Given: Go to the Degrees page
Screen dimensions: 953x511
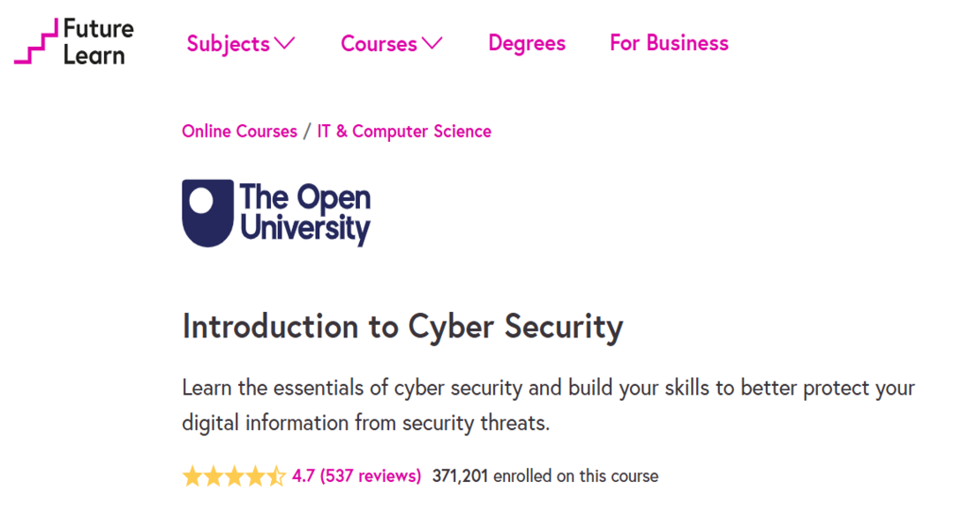Looking at the screenshot, I should point(527,43).
